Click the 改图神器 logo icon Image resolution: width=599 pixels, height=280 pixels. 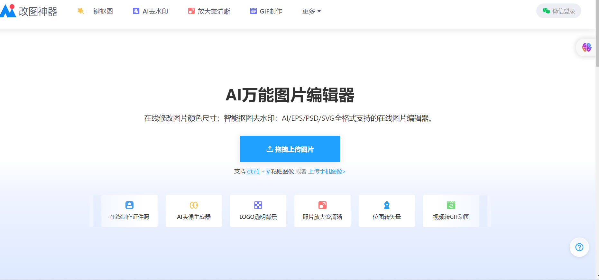click(x=8, y=11)
